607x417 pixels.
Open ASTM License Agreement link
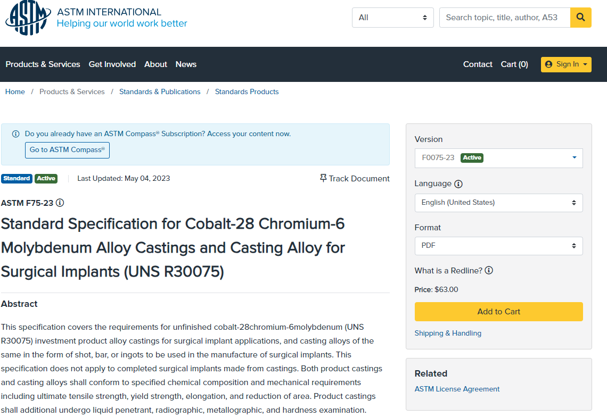coord(457,389)
